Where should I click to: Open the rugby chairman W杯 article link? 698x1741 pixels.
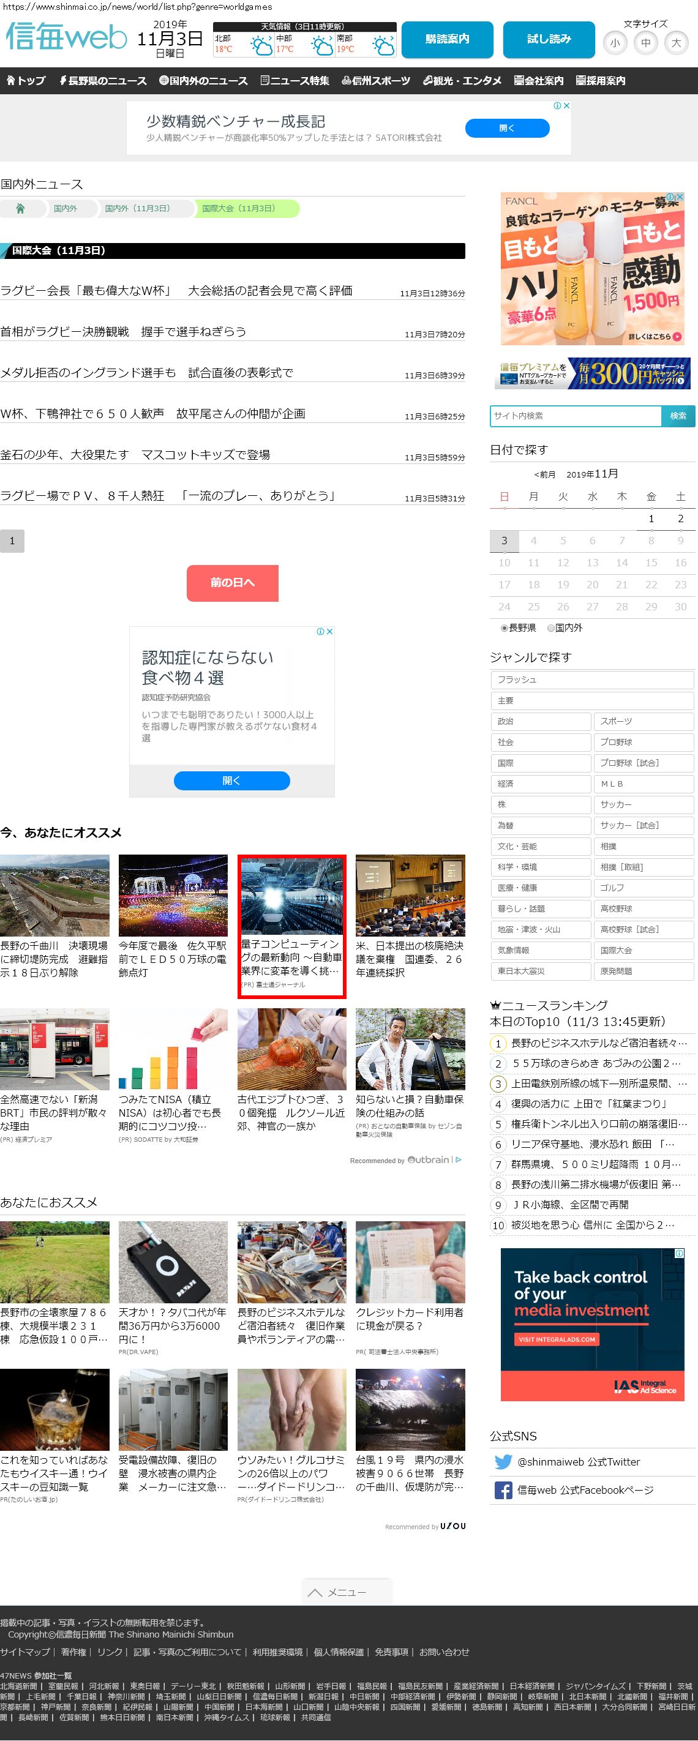[176, 291]
